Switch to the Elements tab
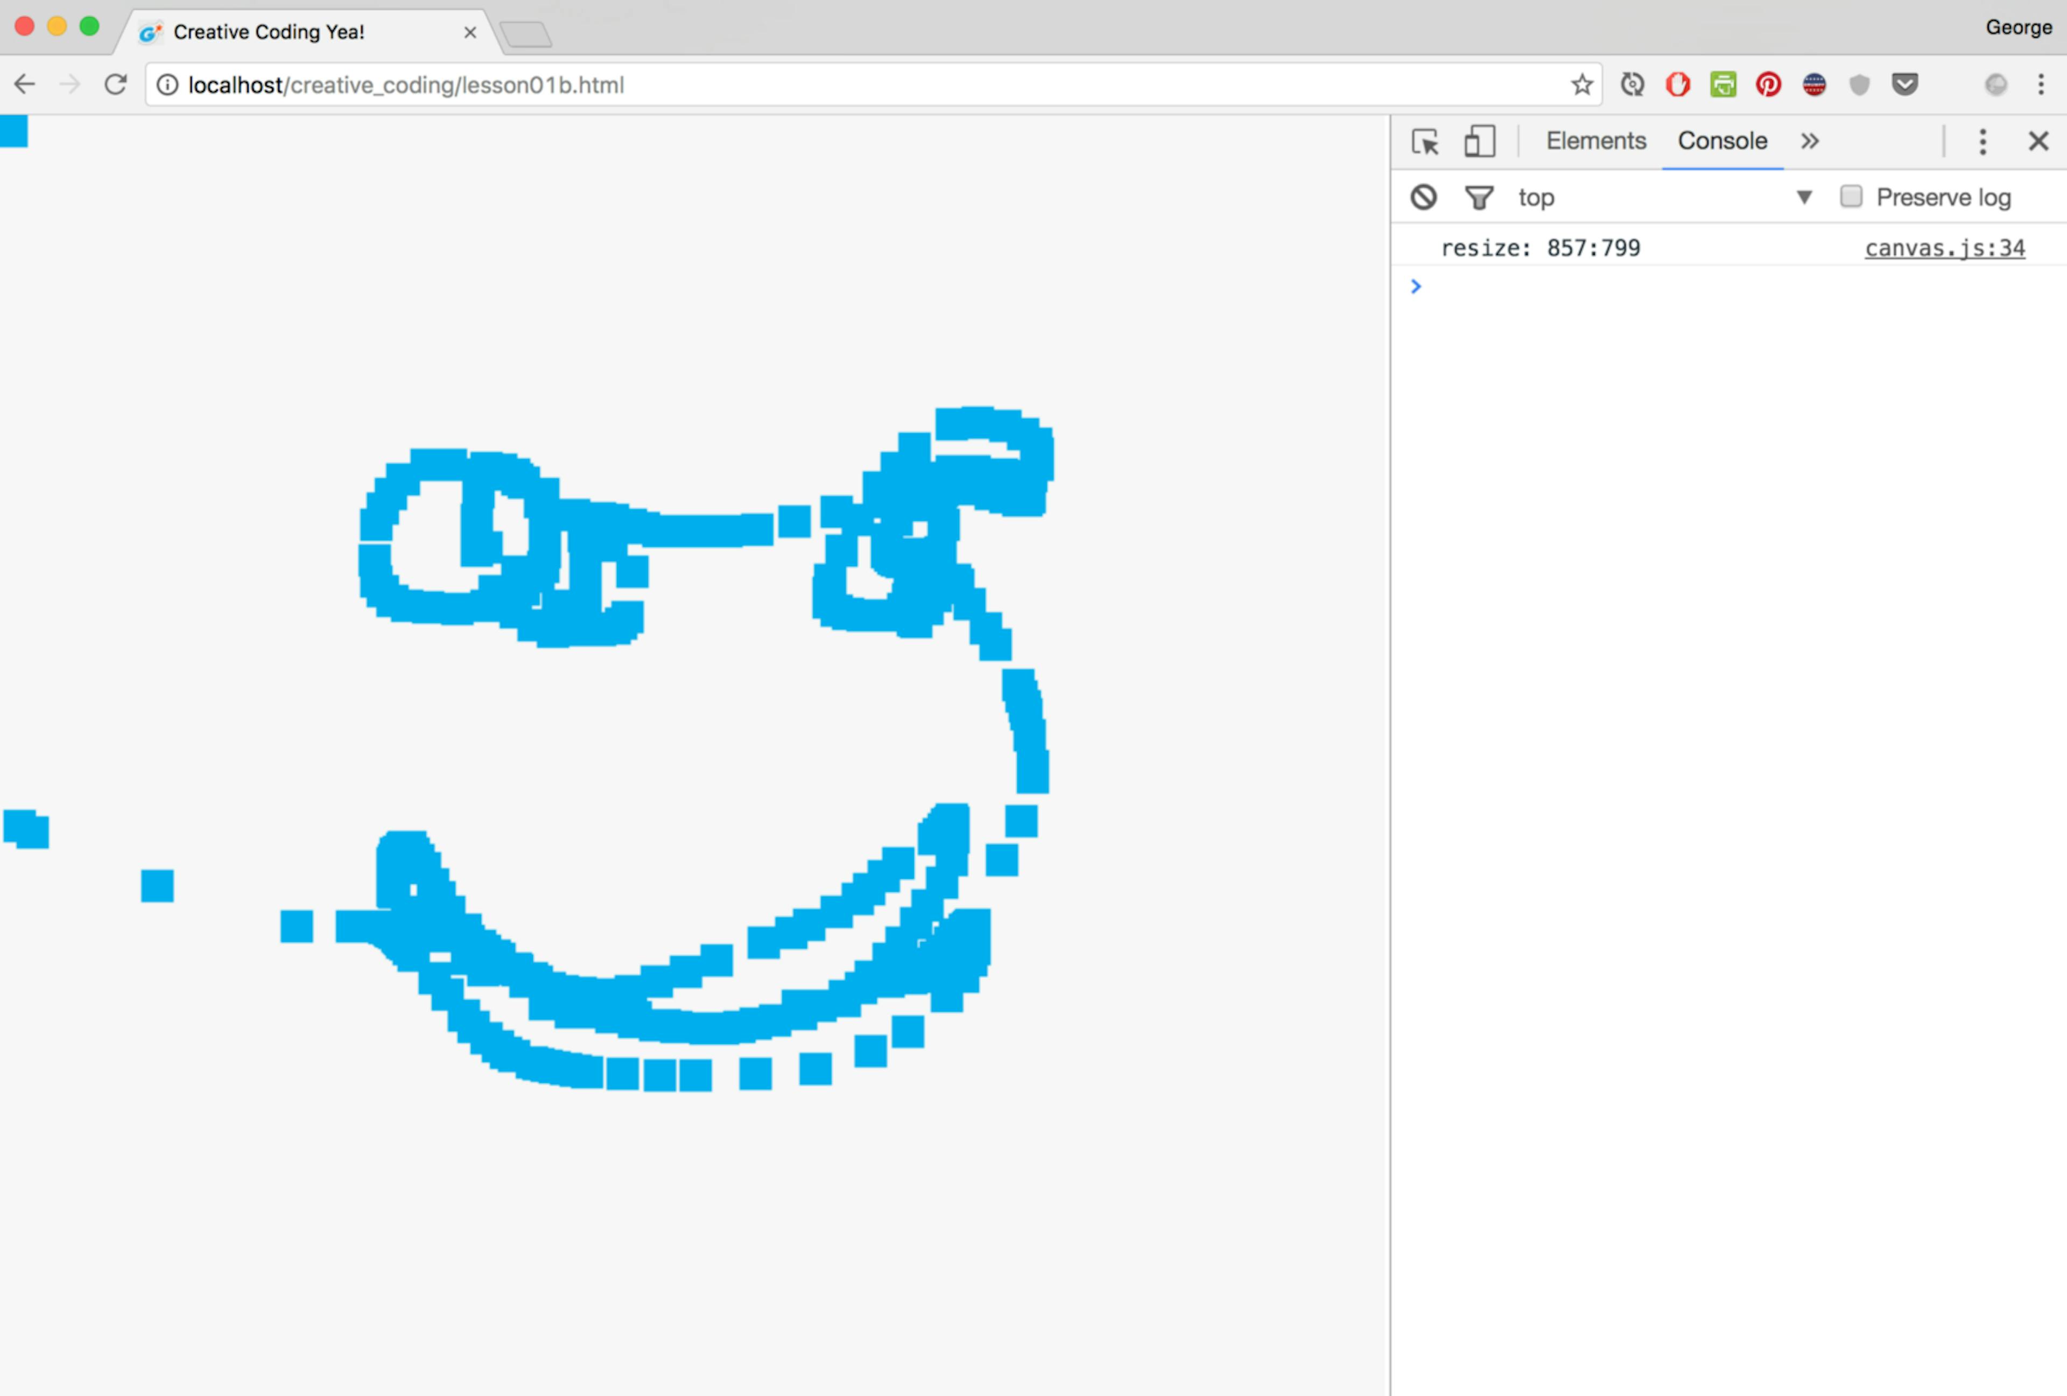 1595,142
